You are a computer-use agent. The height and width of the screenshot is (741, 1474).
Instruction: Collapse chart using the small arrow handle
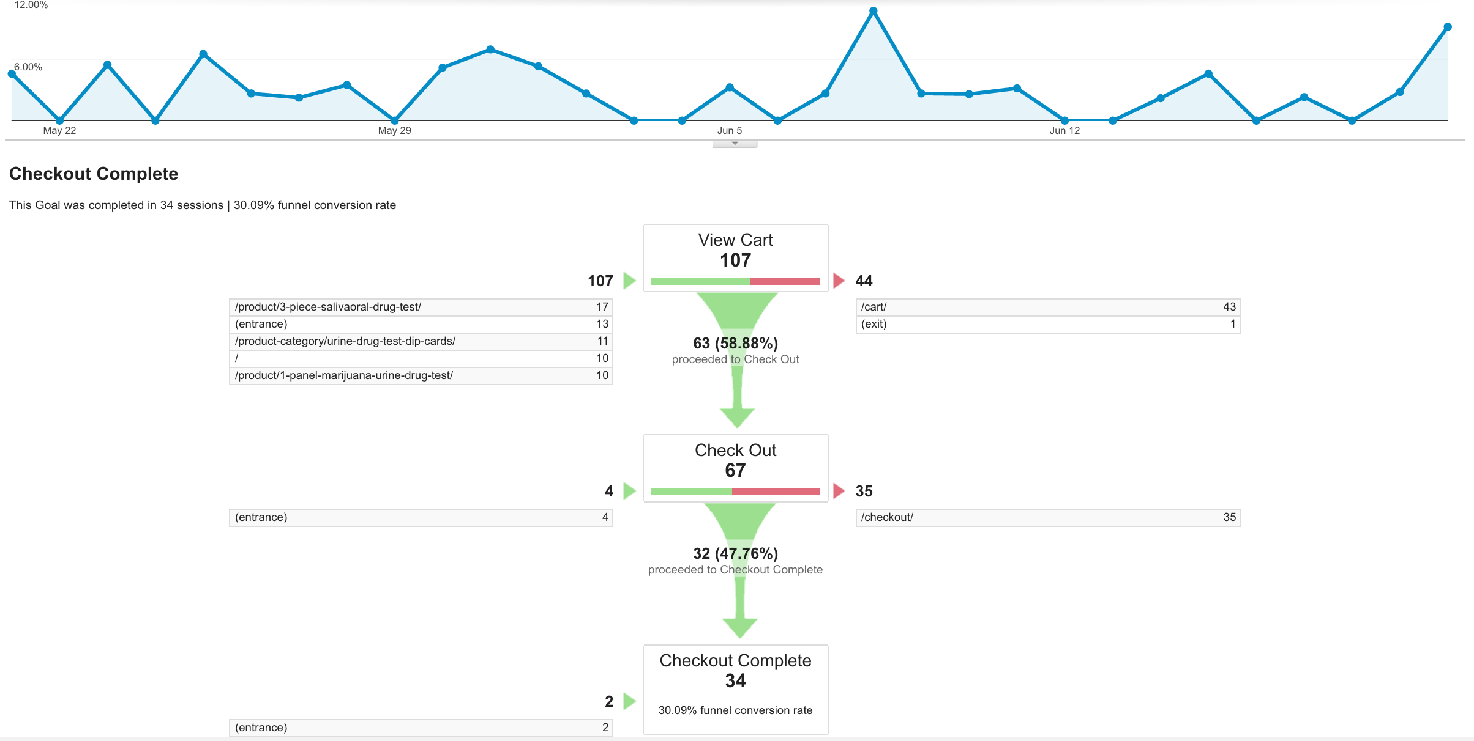coord(735,144)
